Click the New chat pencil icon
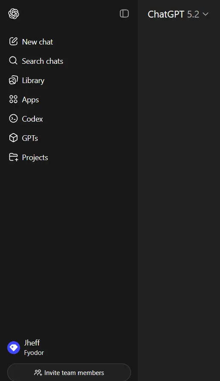 13,41
